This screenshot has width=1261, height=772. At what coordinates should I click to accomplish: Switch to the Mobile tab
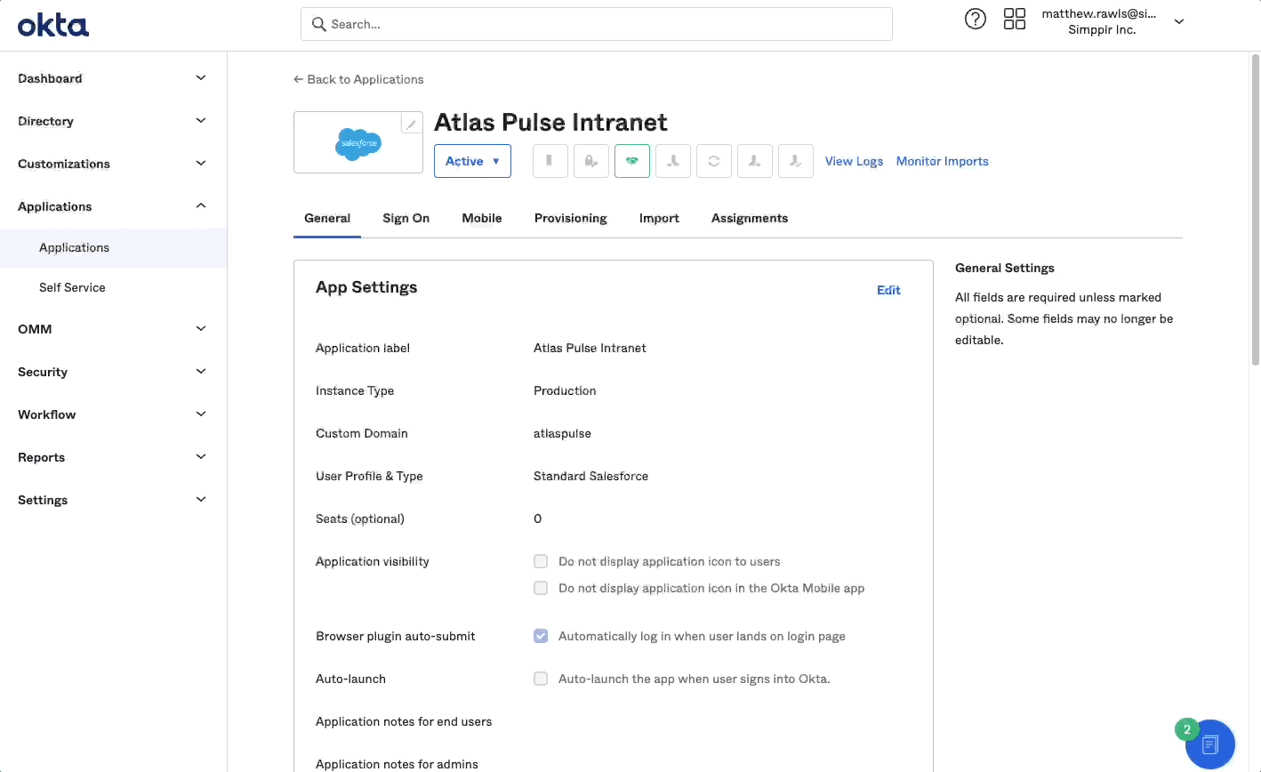click(482, 218)
